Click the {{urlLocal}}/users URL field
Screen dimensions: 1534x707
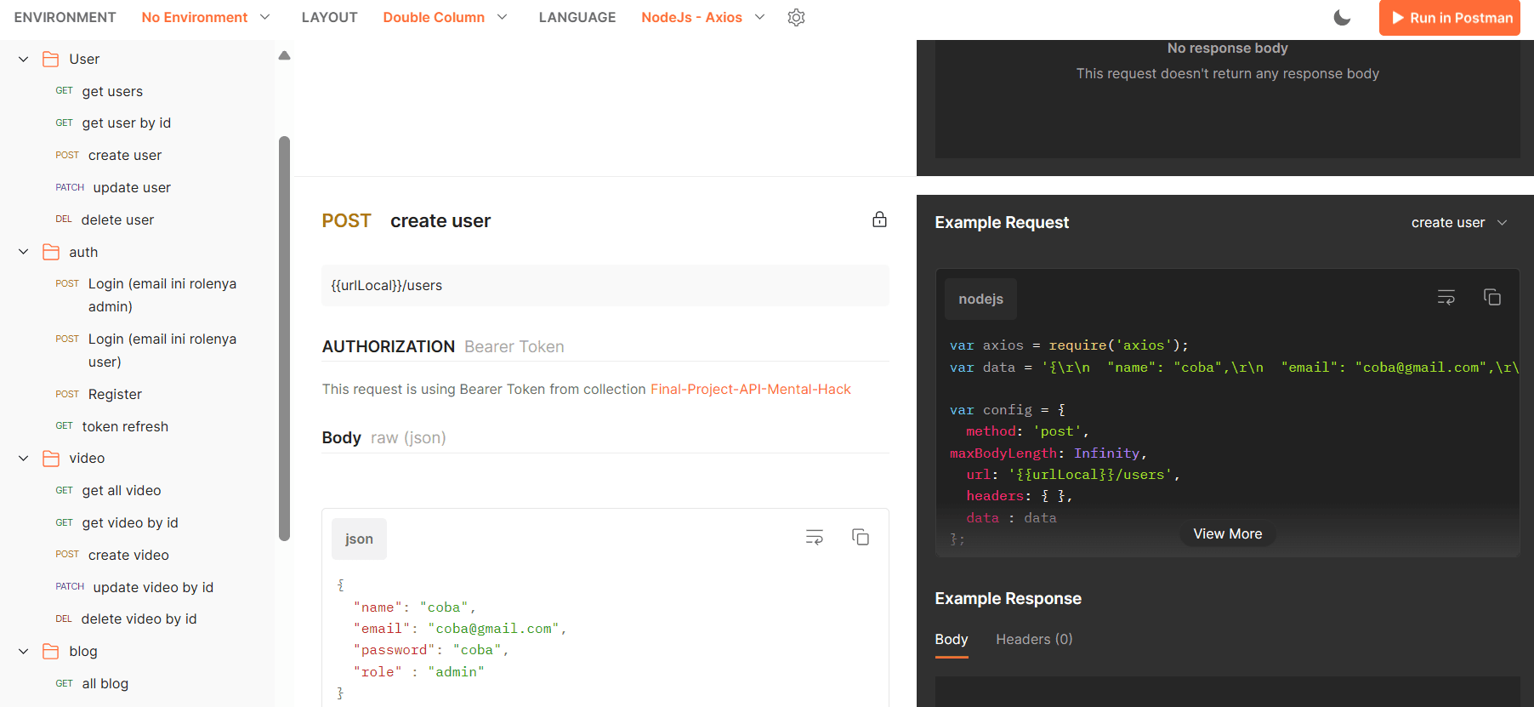click(605, 285)
